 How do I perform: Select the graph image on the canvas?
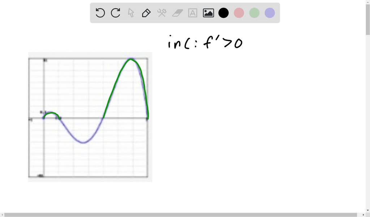click(x=90, y=116)
